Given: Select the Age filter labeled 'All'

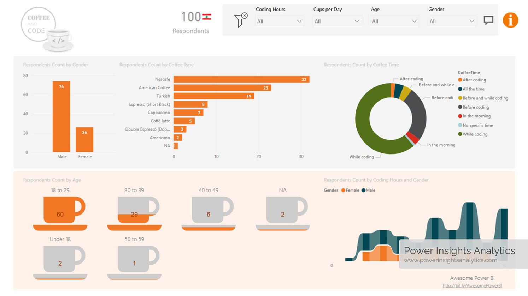Looking at the screenshot, I should (x=394, y=21).
